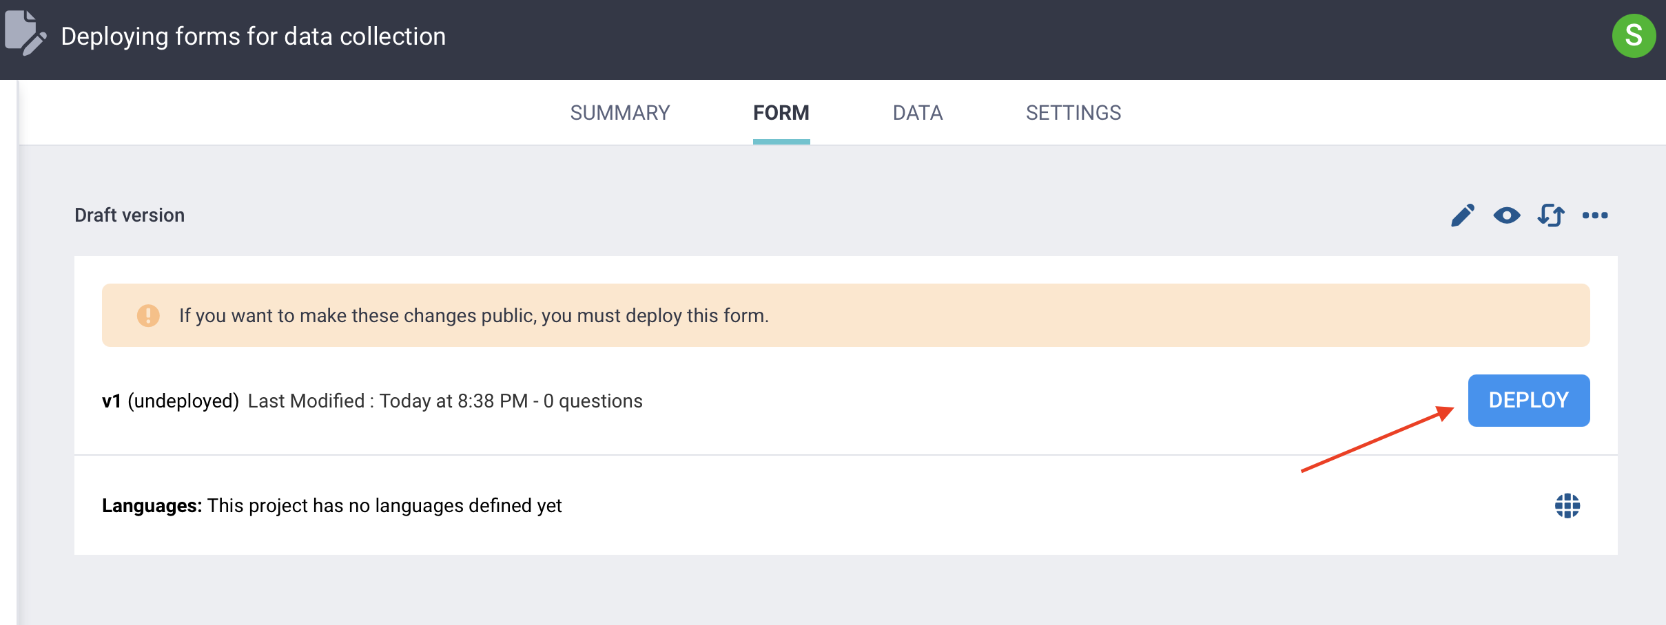Open language options via the globe icon
The height and width of the screenshot is (625, 1666).
(x=1566, y=506)
